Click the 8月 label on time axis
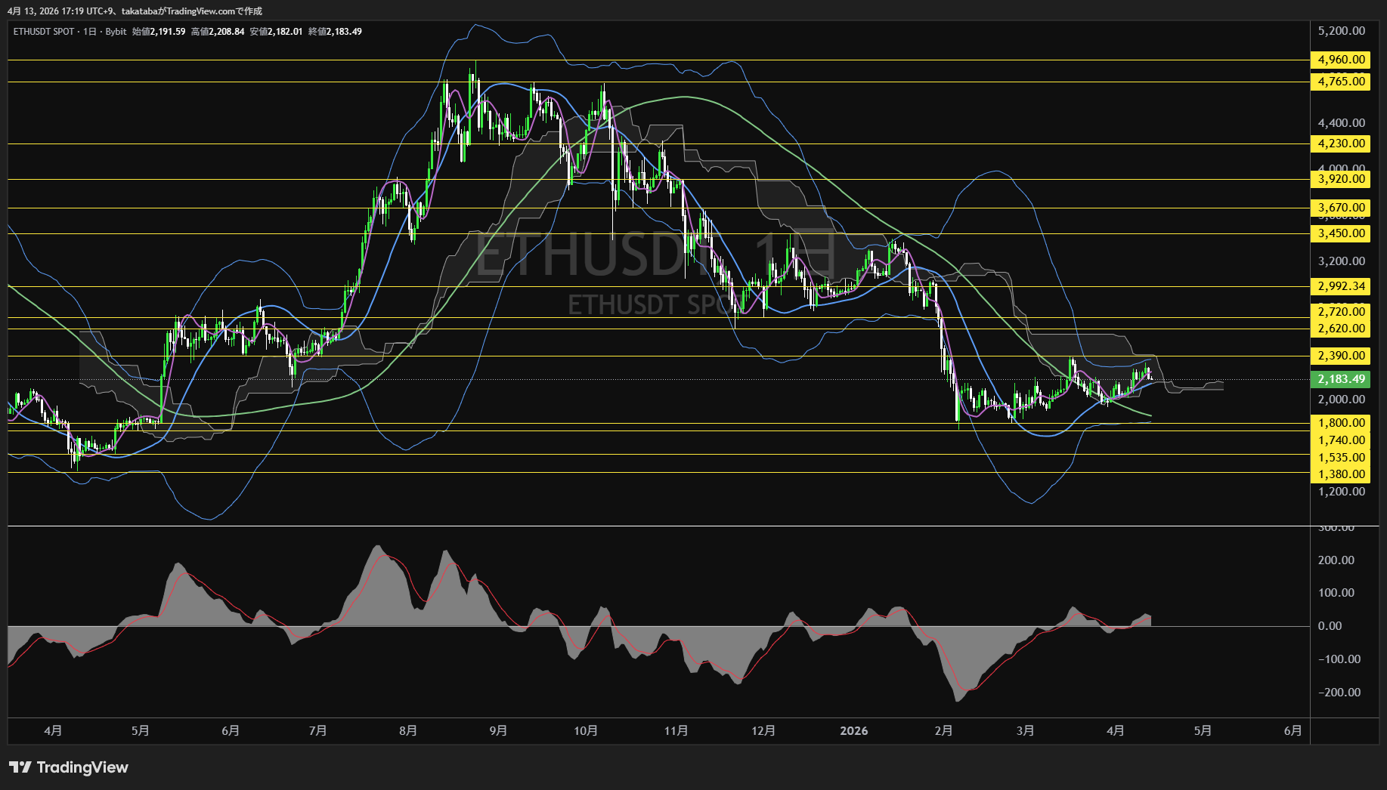 tap(407, 730)
